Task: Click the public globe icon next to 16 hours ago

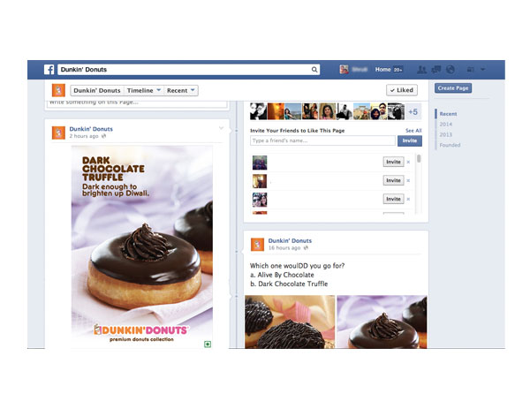Action: (x=306, y=247)
